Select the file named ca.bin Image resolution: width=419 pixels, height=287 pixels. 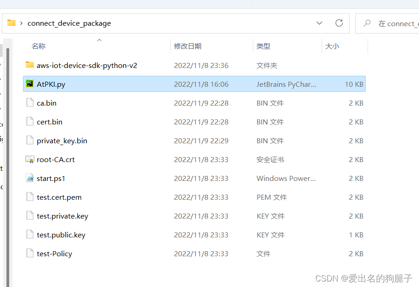[x=46, y=103]
